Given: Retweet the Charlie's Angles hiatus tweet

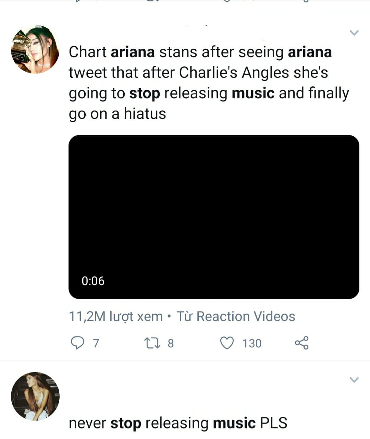Looking at the screenshot, I should click(152, 343).
